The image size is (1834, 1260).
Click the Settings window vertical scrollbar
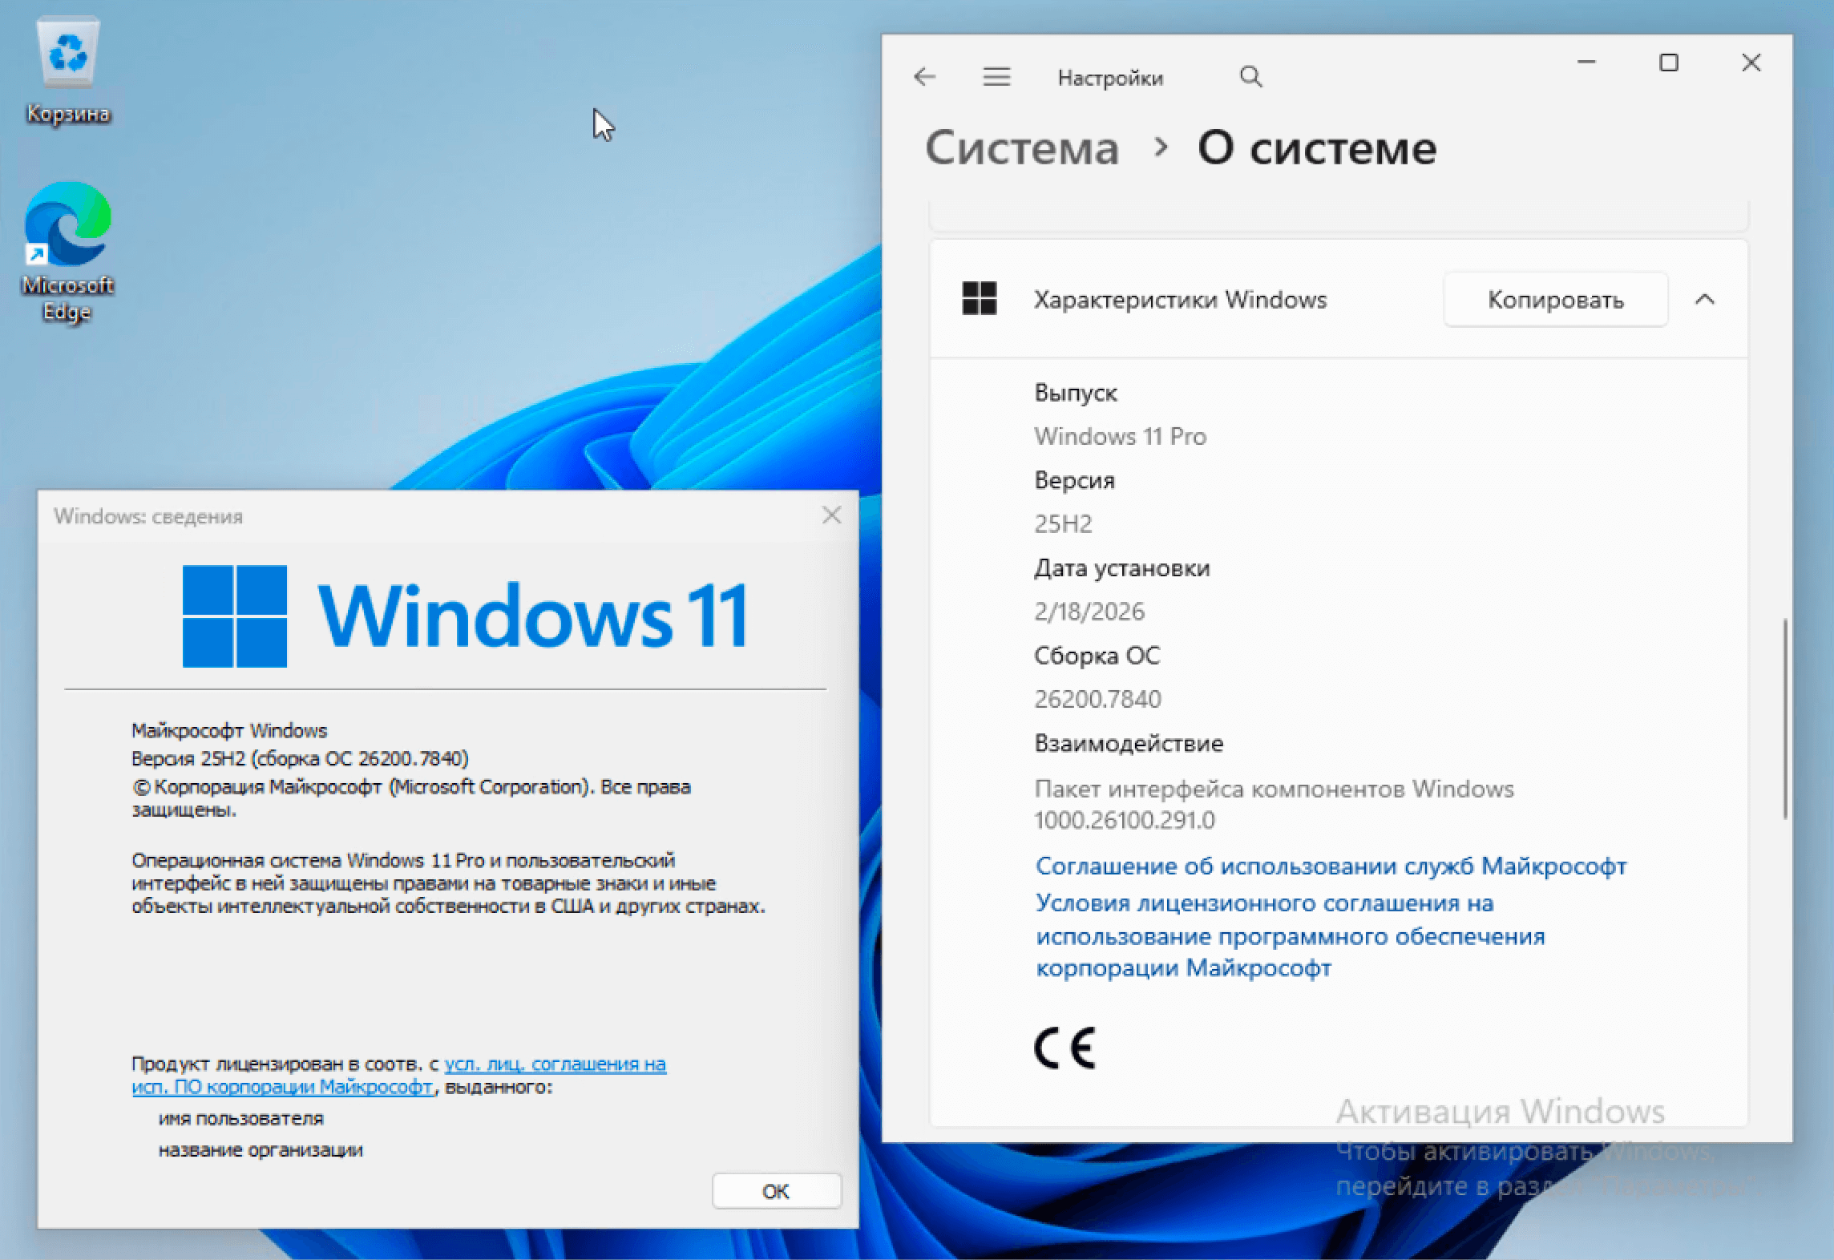[x=1785, y=718]
